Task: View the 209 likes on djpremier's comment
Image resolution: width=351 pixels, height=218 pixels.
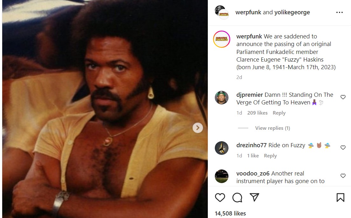Action: 257,113
